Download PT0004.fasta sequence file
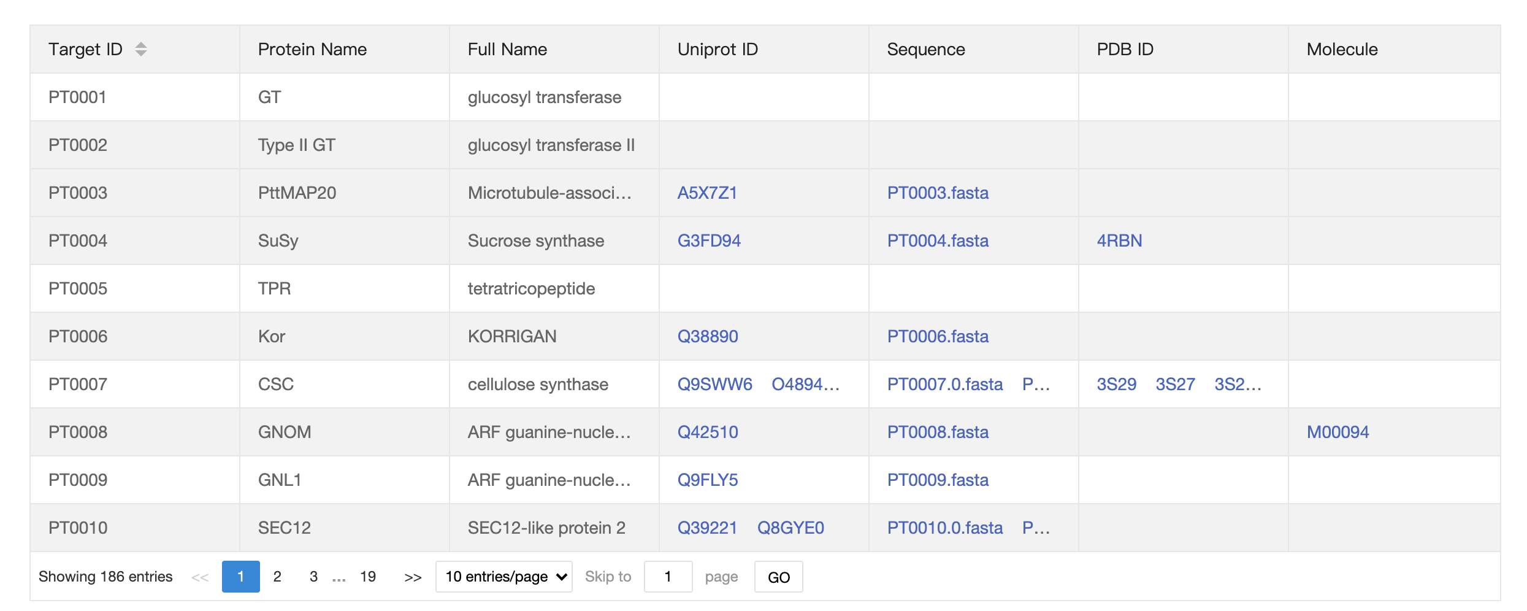 938,240
